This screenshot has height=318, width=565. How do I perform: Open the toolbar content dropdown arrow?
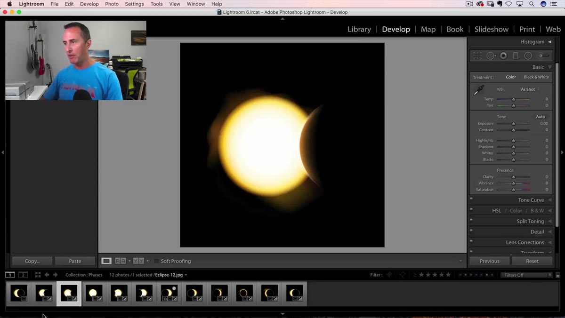(x=460, y=261)
